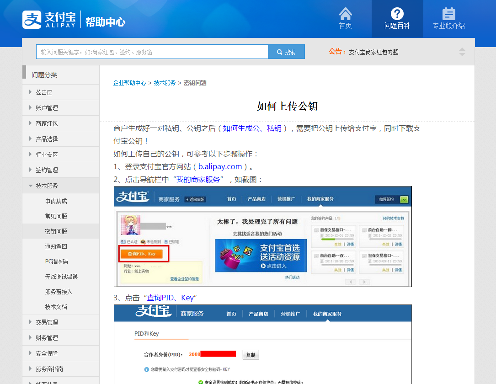Click 查询PID、Key blue link text
This screenshot has width=496, height=384.
pyautogui.click(x=170, y=298)
